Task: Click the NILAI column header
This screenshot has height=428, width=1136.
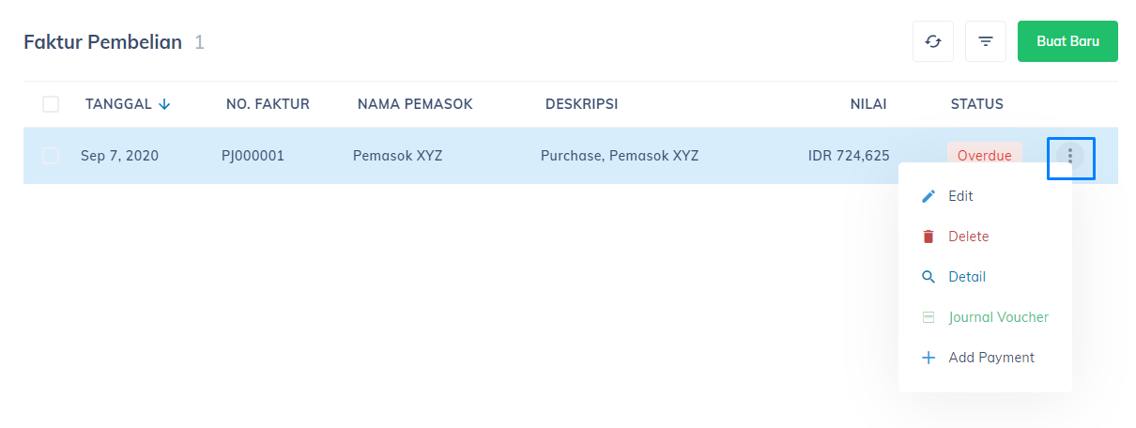Action: pyautogui.click(x=868, y=104)
